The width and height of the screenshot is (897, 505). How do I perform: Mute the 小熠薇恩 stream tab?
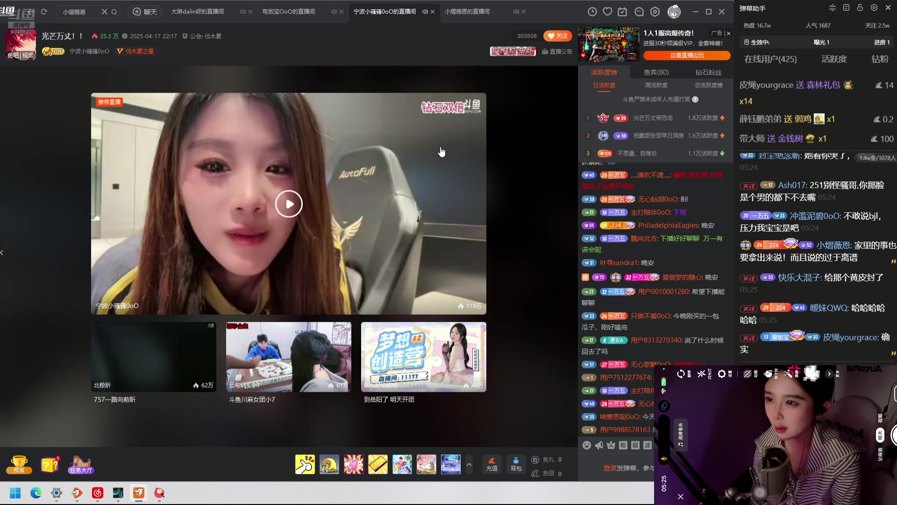click(516, 12)
